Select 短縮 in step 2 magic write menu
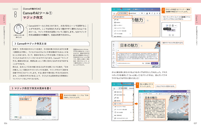This screenshot has height=128, width=201. click(x=122, y=20)
